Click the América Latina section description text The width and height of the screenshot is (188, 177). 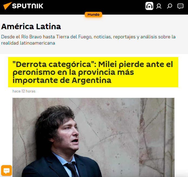click(x=88, y=40)
